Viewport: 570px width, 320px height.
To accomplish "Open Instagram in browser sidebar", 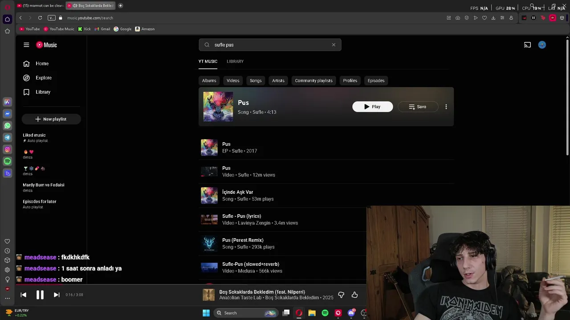I will click(x=7, y=150).
